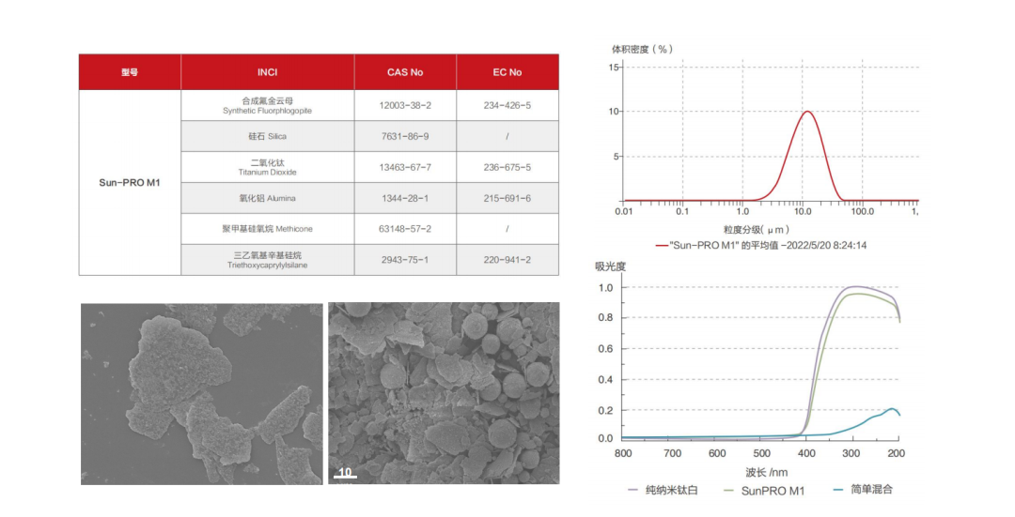
Task: Click CAS number 63148-57-2
Action: click(405, 229)
